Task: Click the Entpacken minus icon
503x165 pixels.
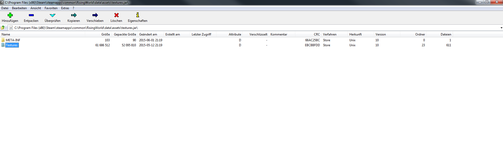Action: (x=31, y=15)
